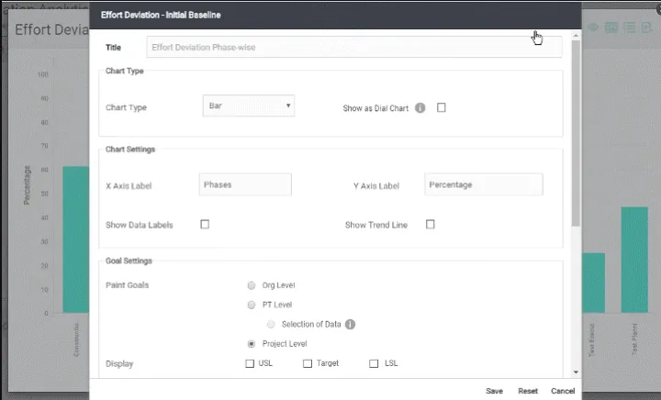Image resolution: width=661 pixels, height=400 pixels.
Task: Click info icon next to Selection of Data
Action: click(350, 324)
